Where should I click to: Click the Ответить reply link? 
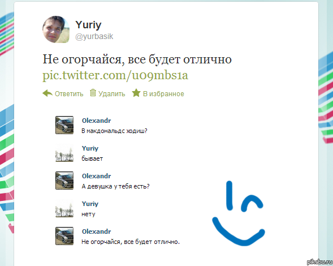pyautogui.click(x=69, y=94)
